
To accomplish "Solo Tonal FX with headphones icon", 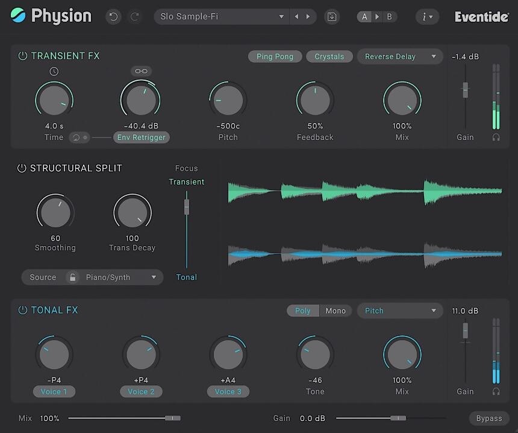I will (x=496, y=391).
